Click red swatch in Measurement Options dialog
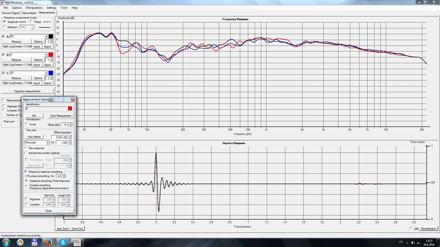440x247 pixels. (x=70, y=108)
